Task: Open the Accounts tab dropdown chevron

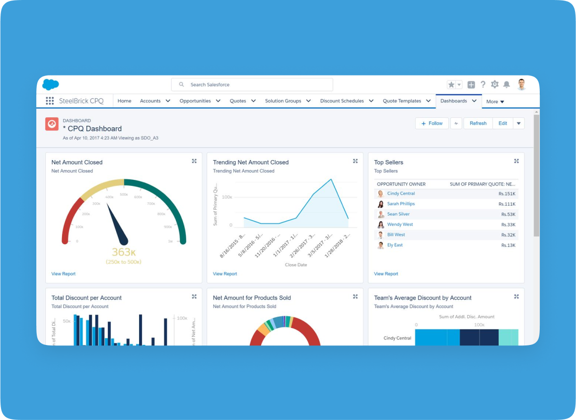Action: [x=168, y=101]
